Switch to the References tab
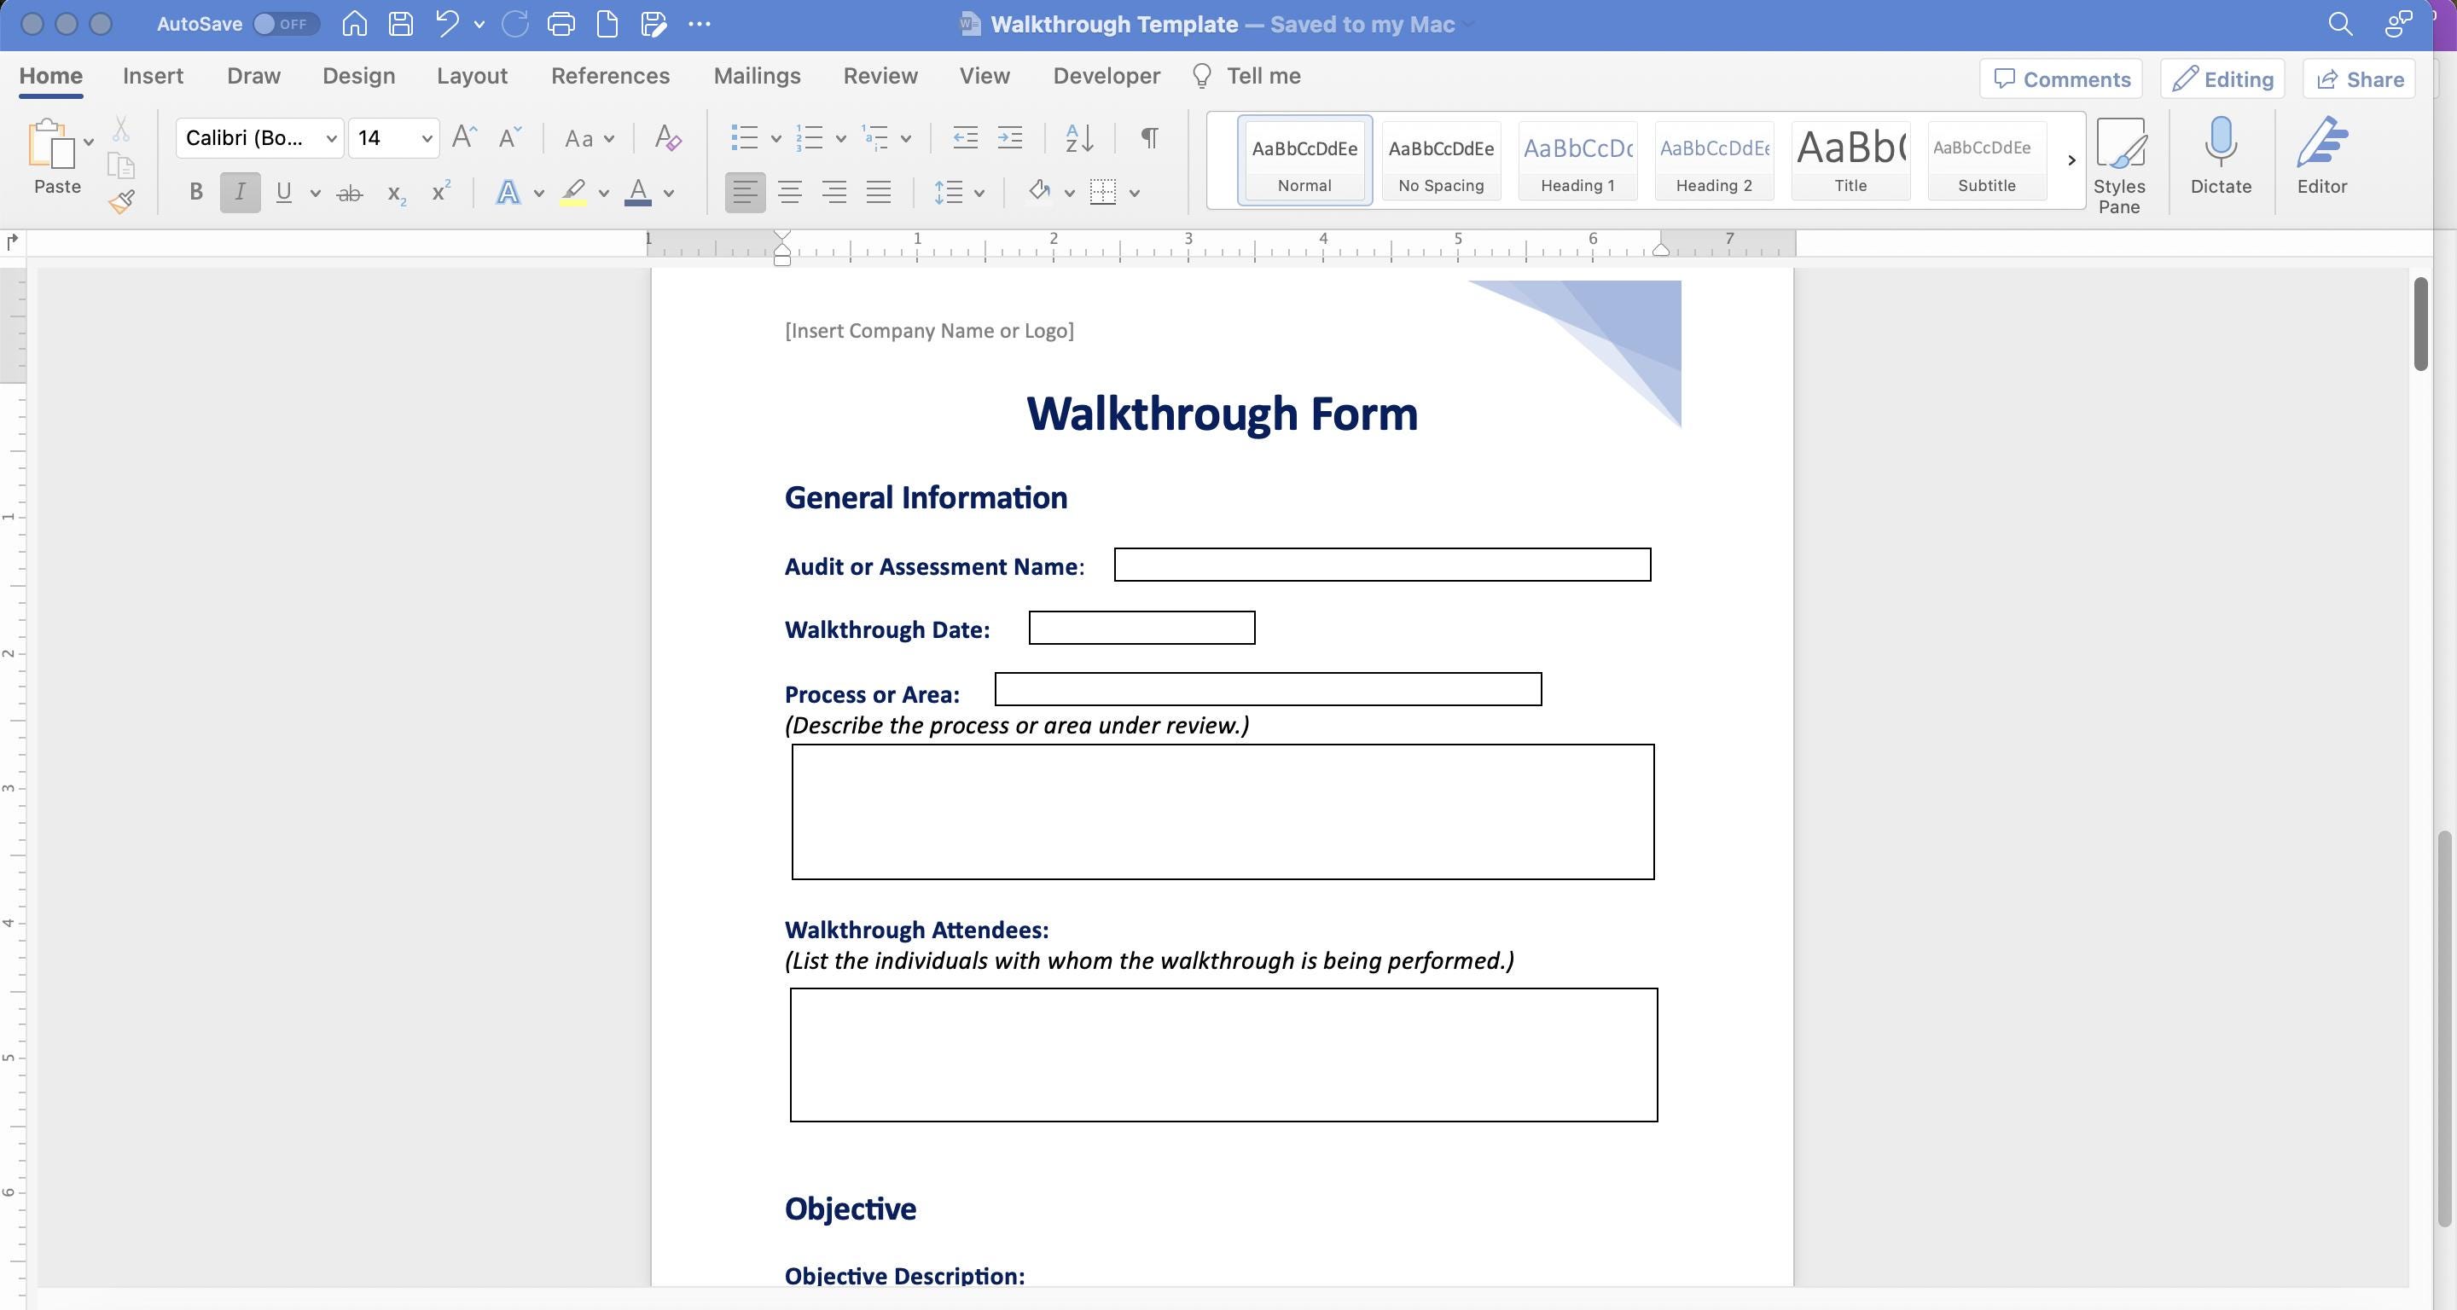Image resolution: width=2457 pixels, height=1310 pixels. click(611, 76)
